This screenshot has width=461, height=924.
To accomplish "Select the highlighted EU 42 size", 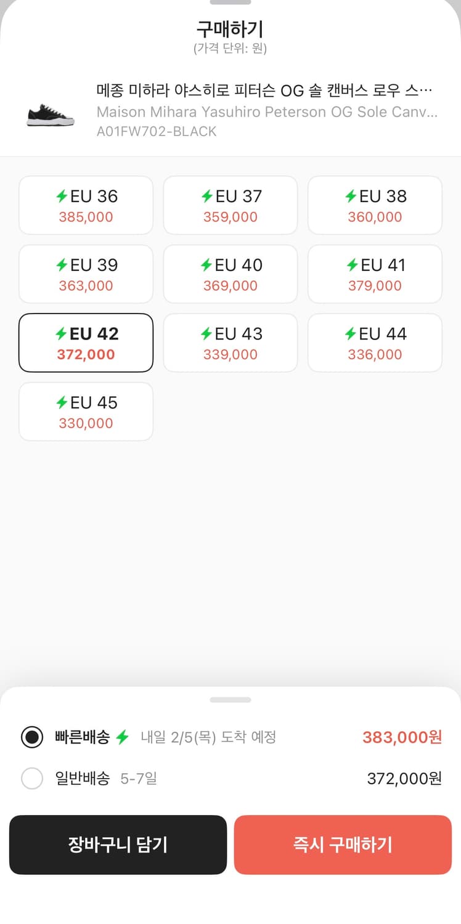I will (x=86, y=343).
